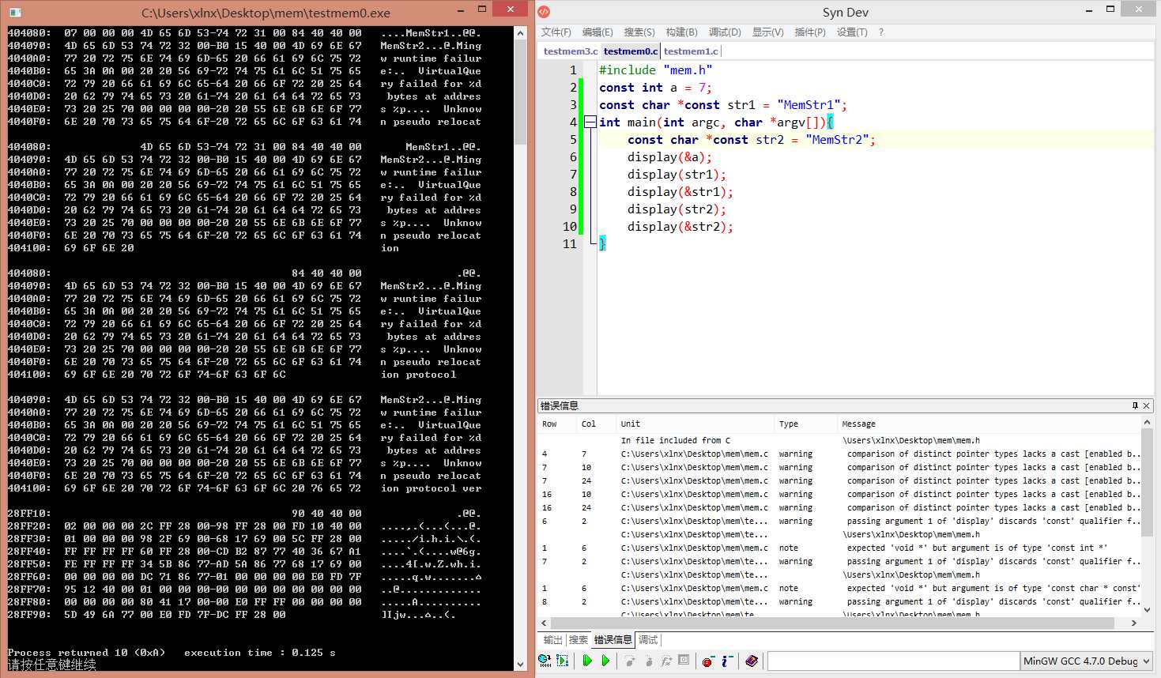
Task: Click the pin icon on error info panel
Action: point(1135,405)
